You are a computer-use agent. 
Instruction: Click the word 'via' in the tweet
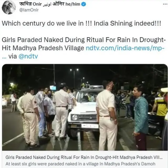point(13,56)
